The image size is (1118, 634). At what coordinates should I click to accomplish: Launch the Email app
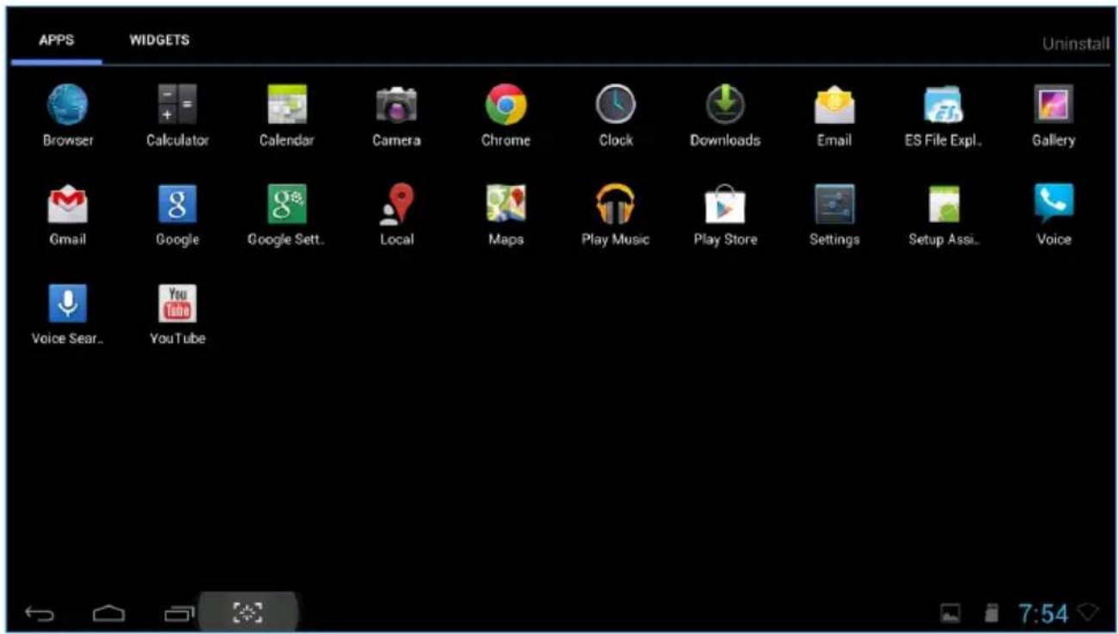[x=835, y=116]
